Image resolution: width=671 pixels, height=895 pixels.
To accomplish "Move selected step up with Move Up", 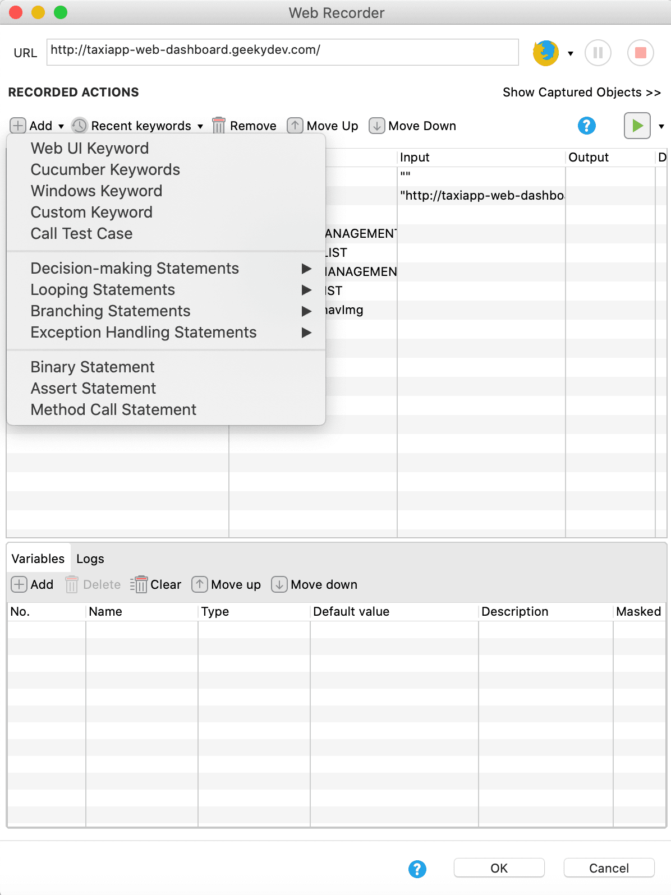I will (323, 126).
